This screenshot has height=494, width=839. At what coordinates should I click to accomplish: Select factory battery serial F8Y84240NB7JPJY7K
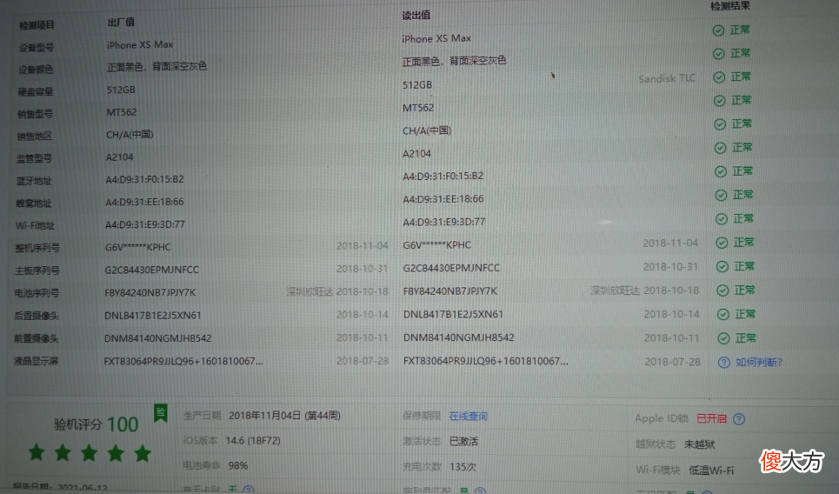click(150, 293)
